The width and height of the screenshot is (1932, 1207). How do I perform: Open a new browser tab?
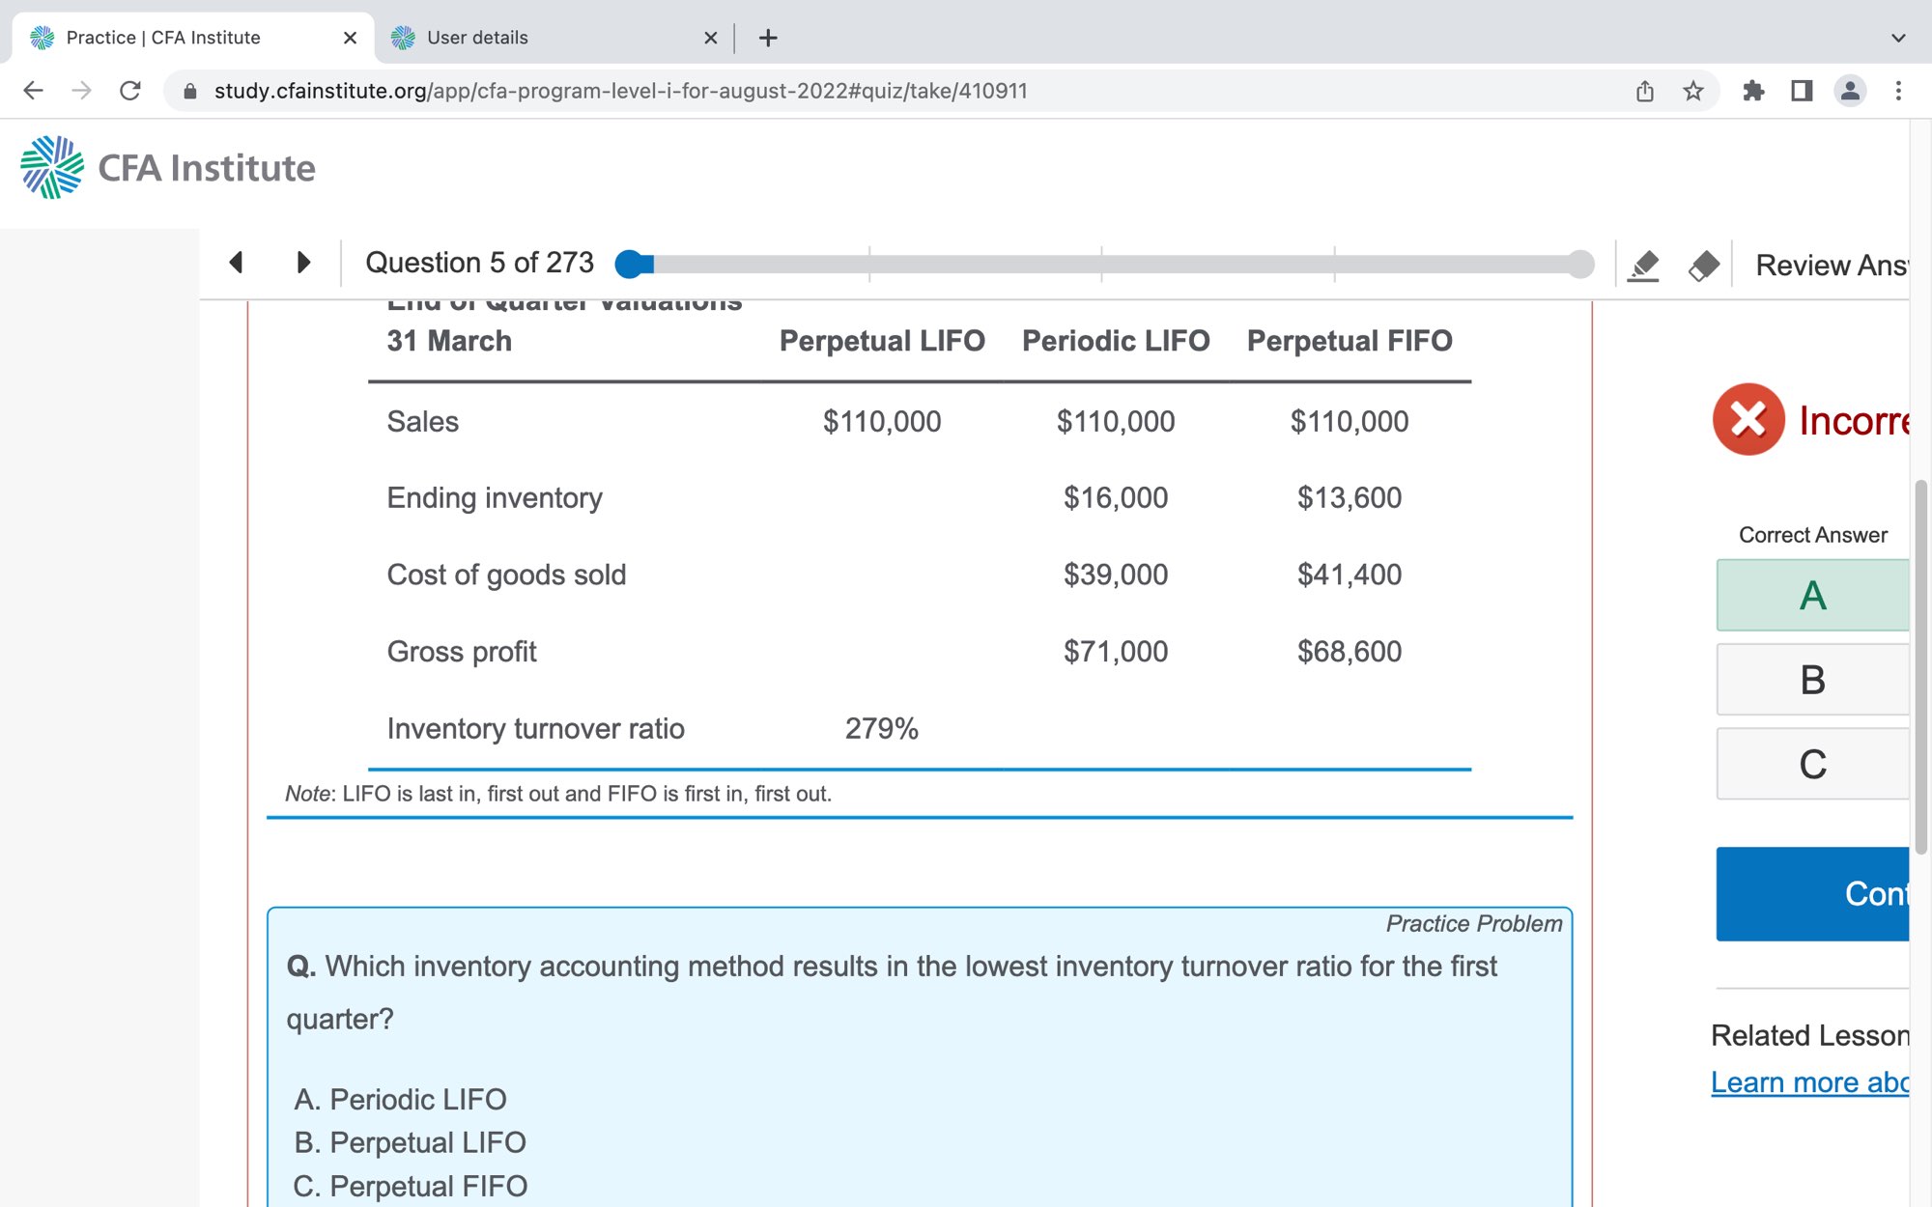point(768,38)
